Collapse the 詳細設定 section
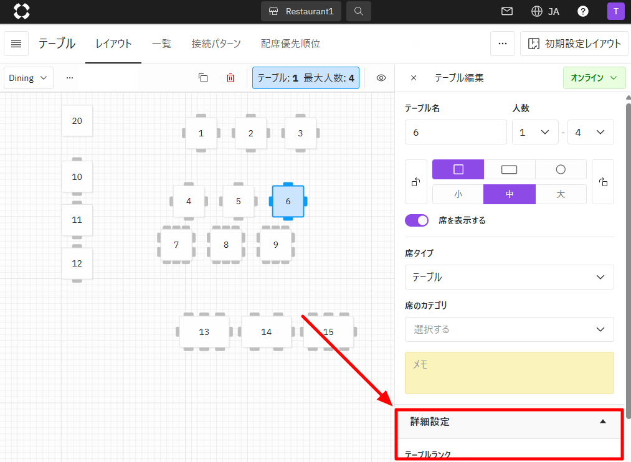 [602, 422]
